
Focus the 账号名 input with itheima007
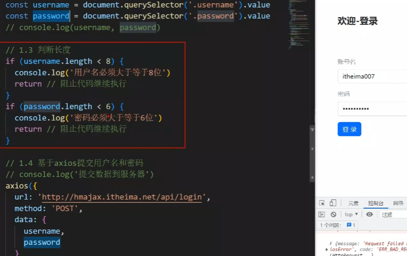[372, 76]
